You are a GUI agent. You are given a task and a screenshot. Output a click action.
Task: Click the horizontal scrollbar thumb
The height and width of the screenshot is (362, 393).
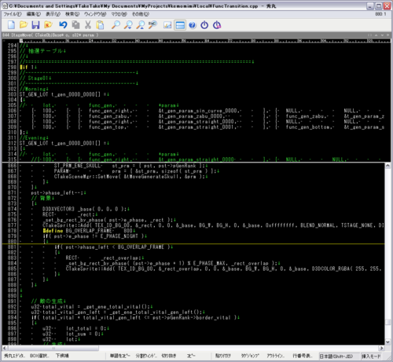click(53, 348)
